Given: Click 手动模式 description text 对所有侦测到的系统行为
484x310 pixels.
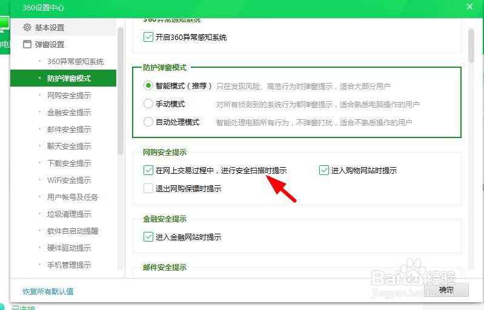Looking at the screenshot, I should tap(318, 104).
